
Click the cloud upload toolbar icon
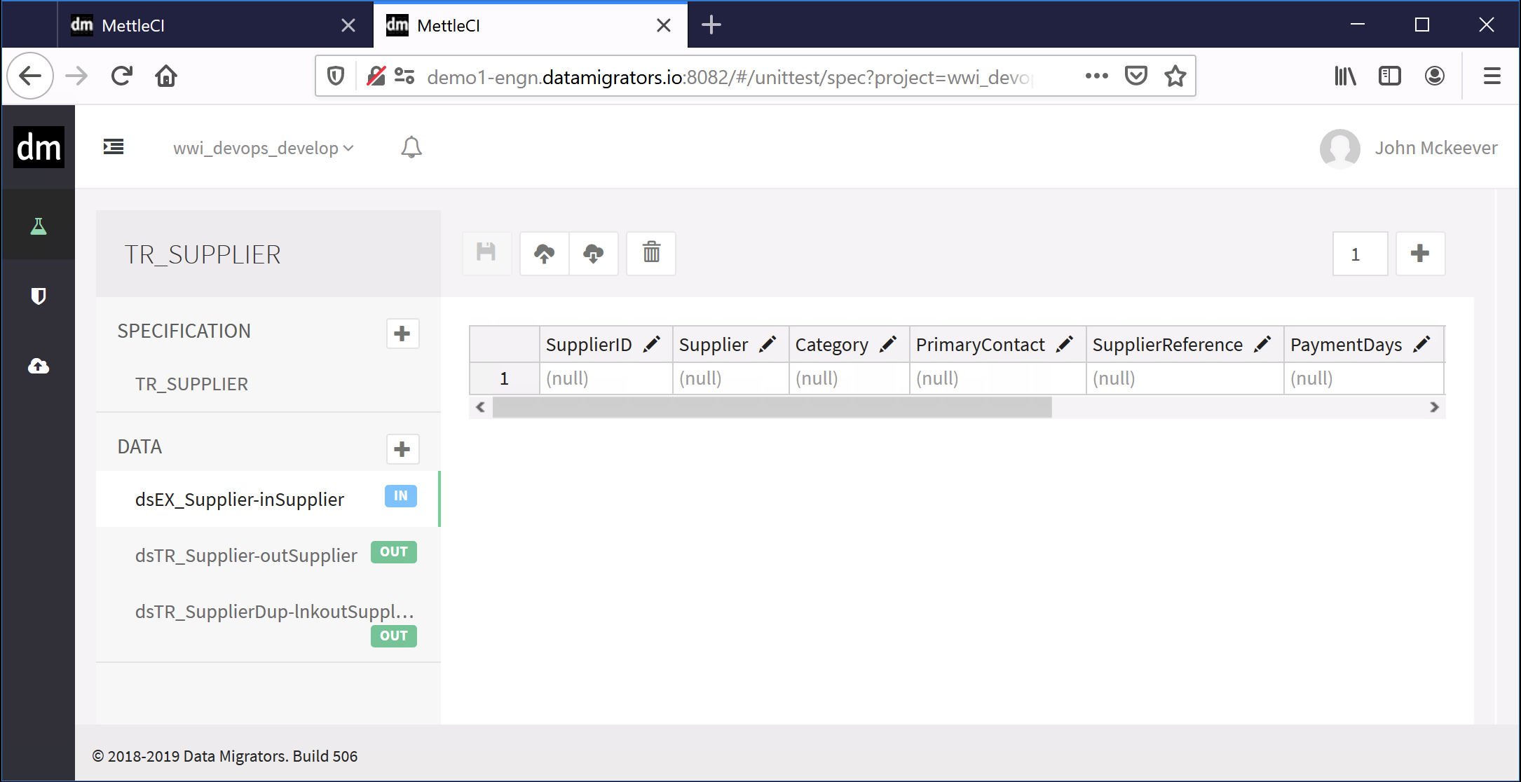(x=544, y=253)
